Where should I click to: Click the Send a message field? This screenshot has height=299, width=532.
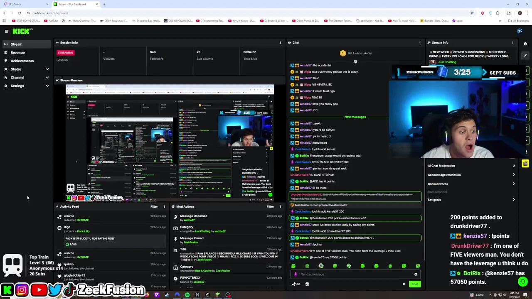pyautogui.click(x=355, y=274)
